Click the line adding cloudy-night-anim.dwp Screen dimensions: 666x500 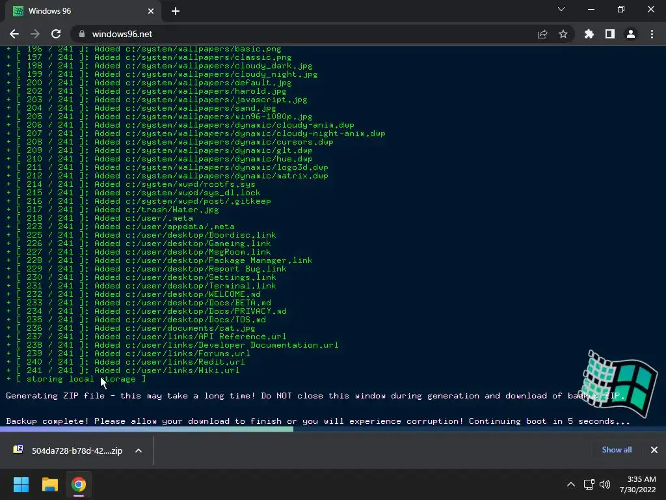[196, 133]
